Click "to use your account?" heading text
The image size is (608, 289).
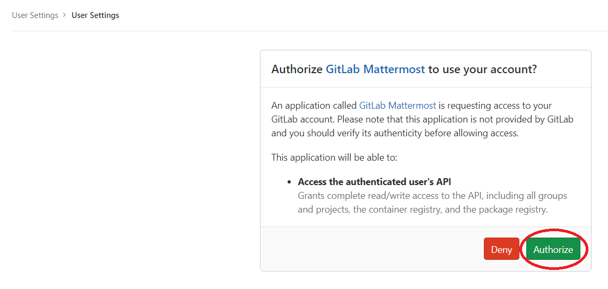point(482,69)
